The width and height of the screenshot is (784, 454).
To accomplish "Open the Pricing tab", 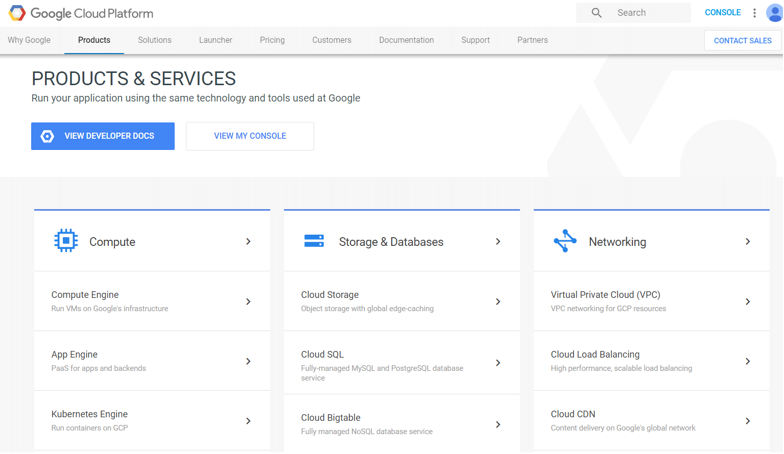I will tap(272, 40).
